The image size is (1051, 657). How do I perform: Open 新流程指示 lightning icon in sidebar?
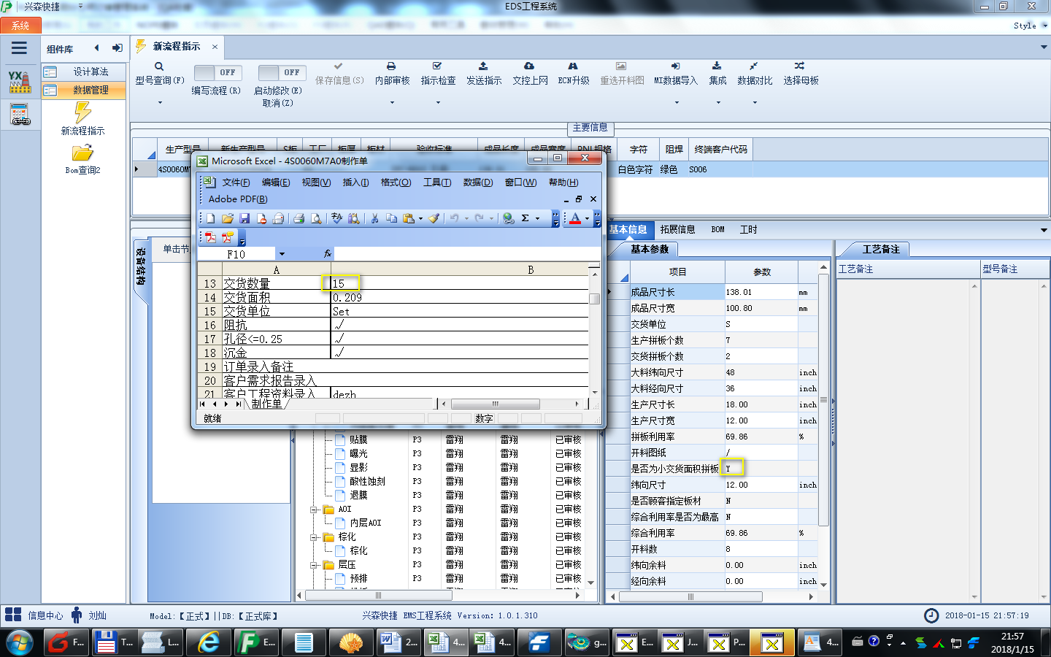[82, 112]
